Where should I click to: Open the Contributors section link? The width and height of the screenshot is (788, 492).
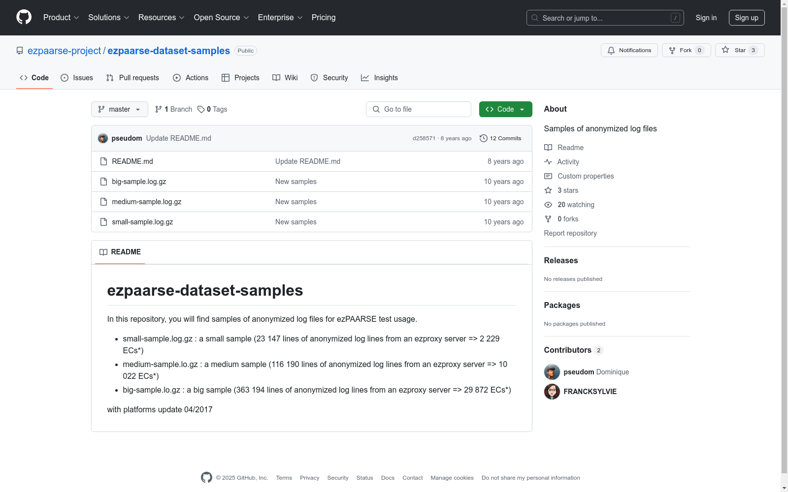point(574,350)
